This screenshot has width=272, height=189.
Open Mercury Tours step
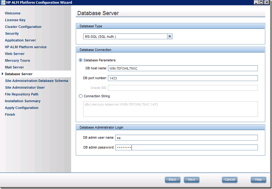tap(17, 60)
